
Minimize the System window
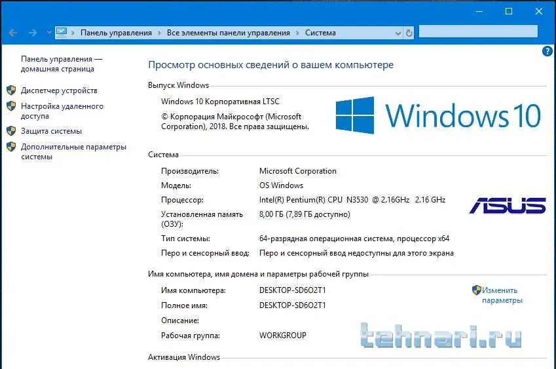(479, 11)
